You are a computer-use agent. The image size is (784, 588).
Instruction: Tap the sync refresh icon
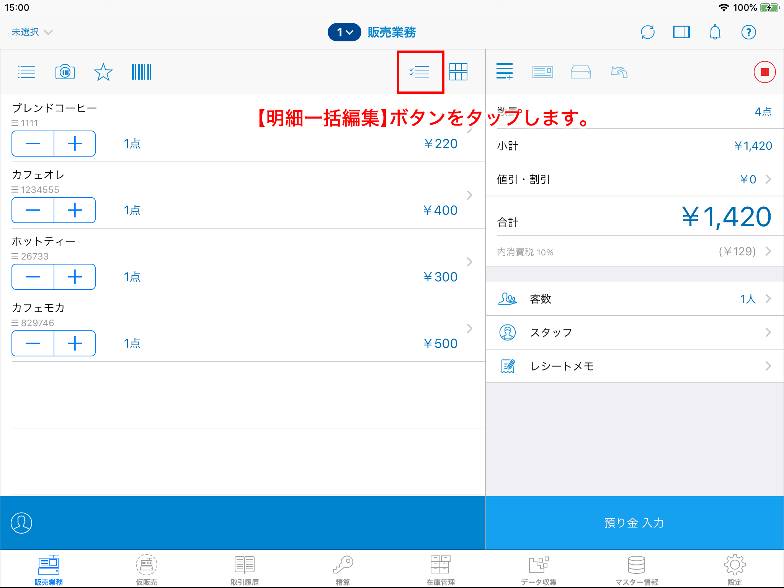(x=648, y=32)
